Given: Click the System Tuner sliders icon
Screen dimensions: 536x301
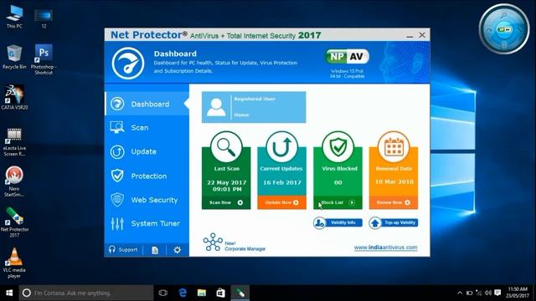Looking at the screenshot, I should (117, 223).
